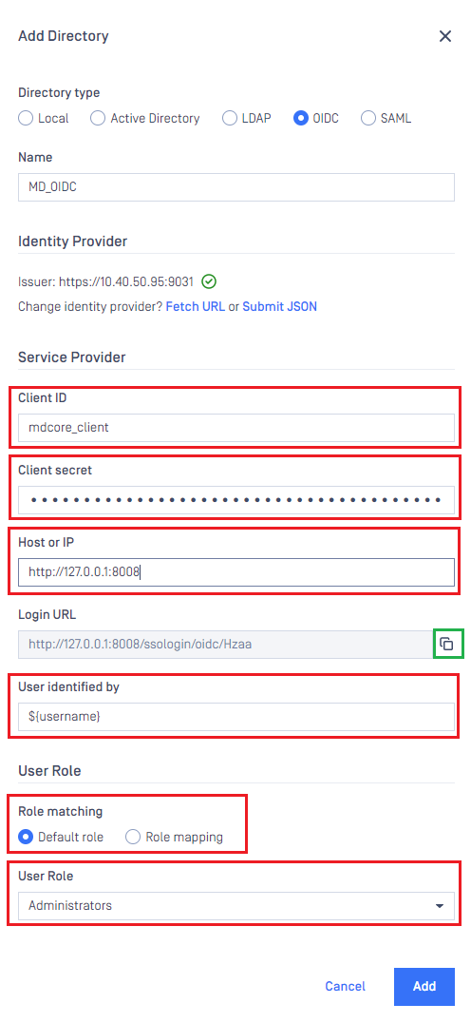
Task: Copy the Login URL with copy icon
Action: (x=446, y=644)
